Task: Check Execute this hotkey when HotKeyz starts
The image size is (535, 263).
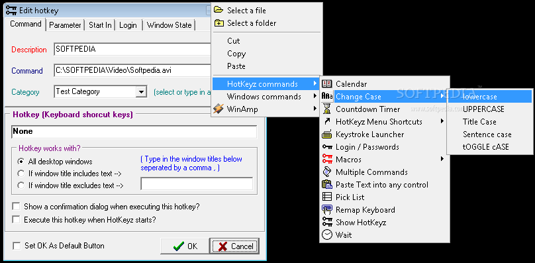Action: coord(16,220)
